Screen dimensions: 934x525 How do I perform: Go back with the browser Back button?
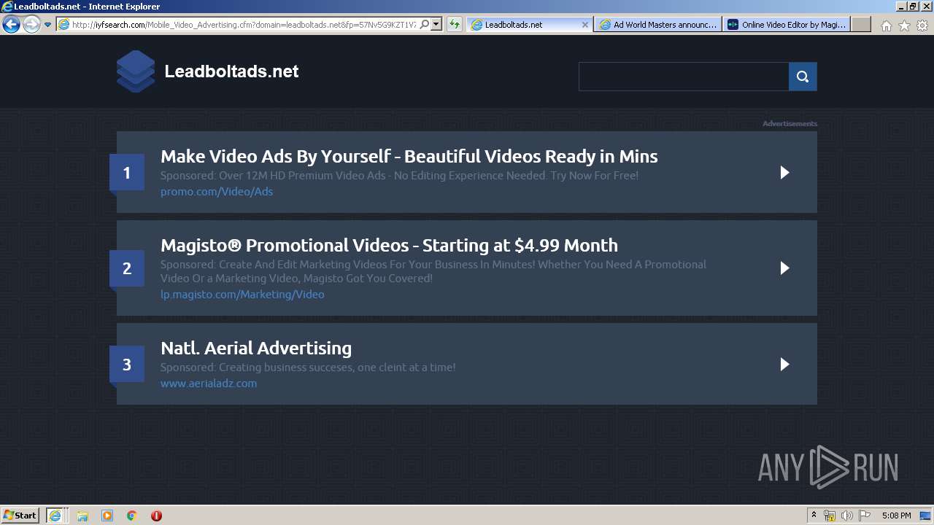(x=11, y=24)
